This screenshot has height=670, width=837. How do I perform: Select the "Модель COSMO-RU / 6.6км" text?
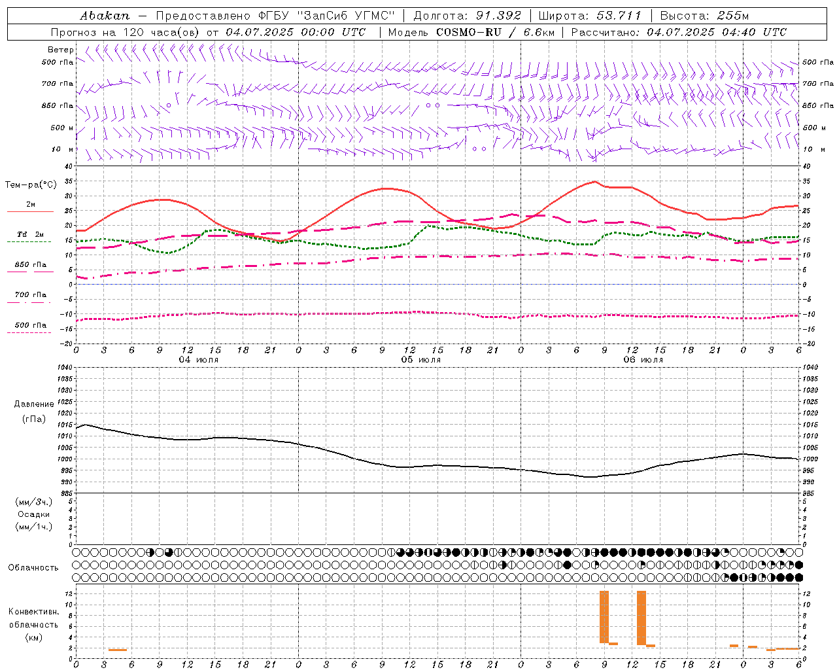pyautogui.click(x=471, y=32)
